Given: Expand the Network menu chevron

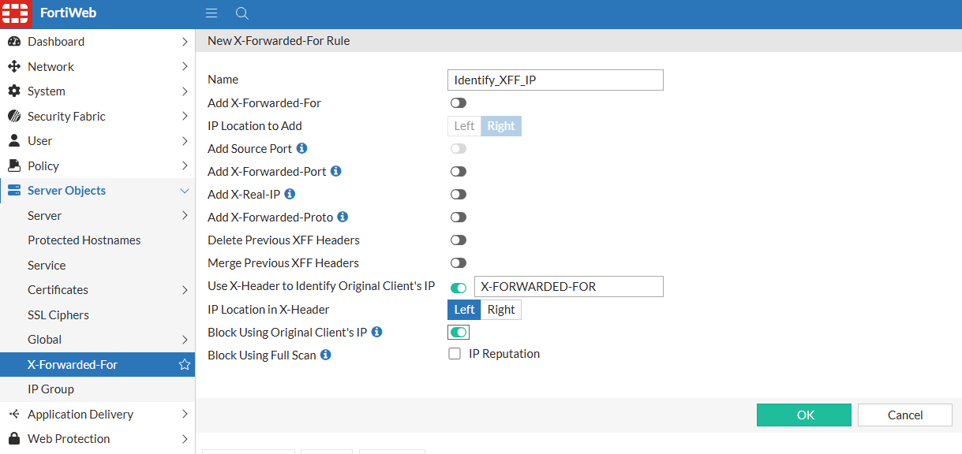Looking at the screenshot, I should (x=185, y=66).
